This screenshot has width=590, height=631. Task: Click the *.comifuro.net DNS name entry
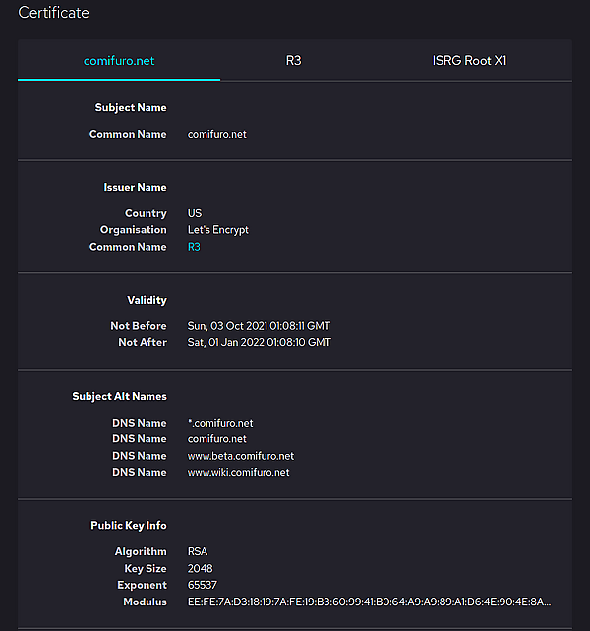click(220, 423)
